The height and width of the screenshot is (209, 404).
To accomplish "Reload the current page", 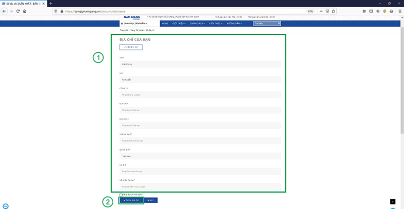I will 18,11.
